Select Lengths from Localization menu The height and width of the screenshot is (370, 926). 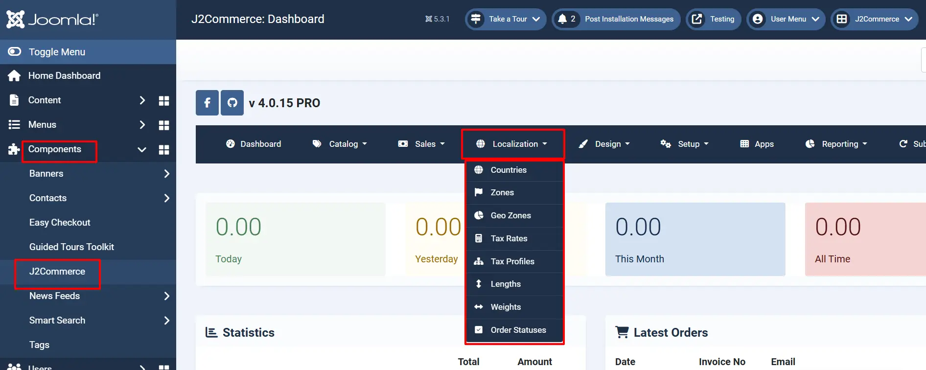coord(514,284)
